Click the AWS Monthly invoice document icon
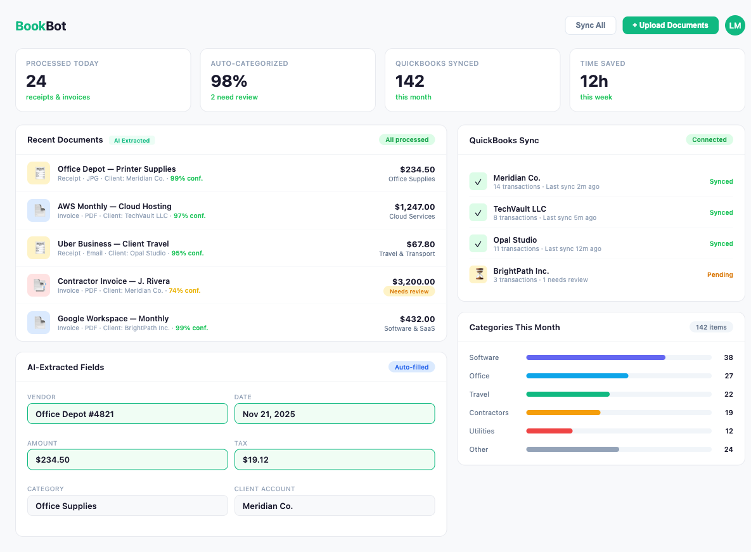 pos(39,210)
